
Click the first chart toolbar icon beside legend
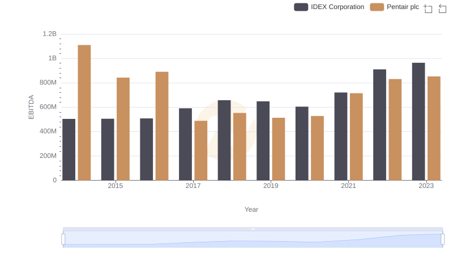428,8
